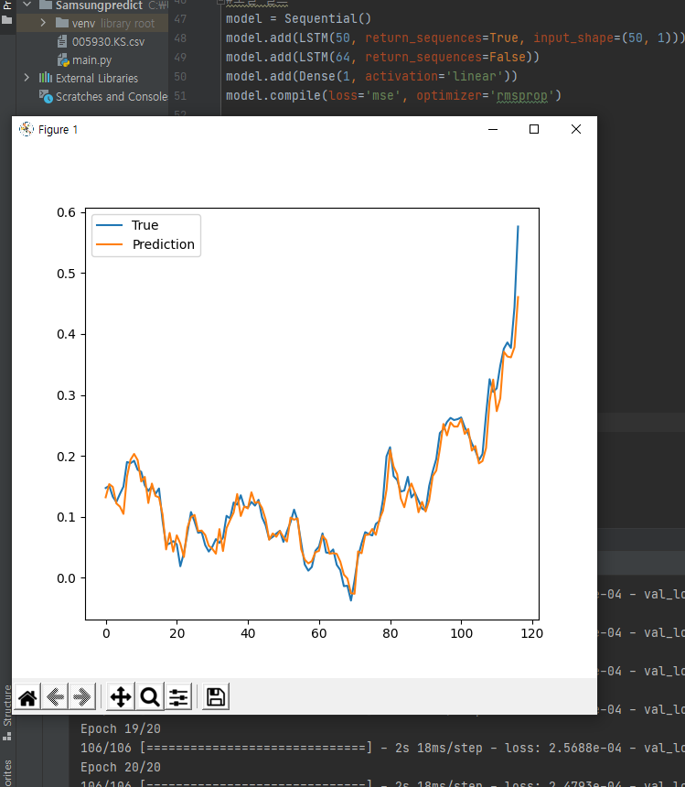The width and height of the screenshot is (685, 787).
Task: Expand the venv library root folder
Action: 43,23
